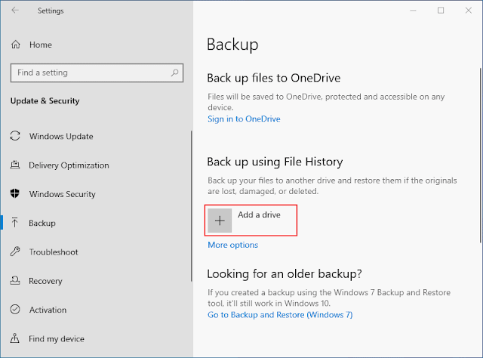
Task: Click the Find my device person icon
Action: pyautogui.click(x=15, y=338)
